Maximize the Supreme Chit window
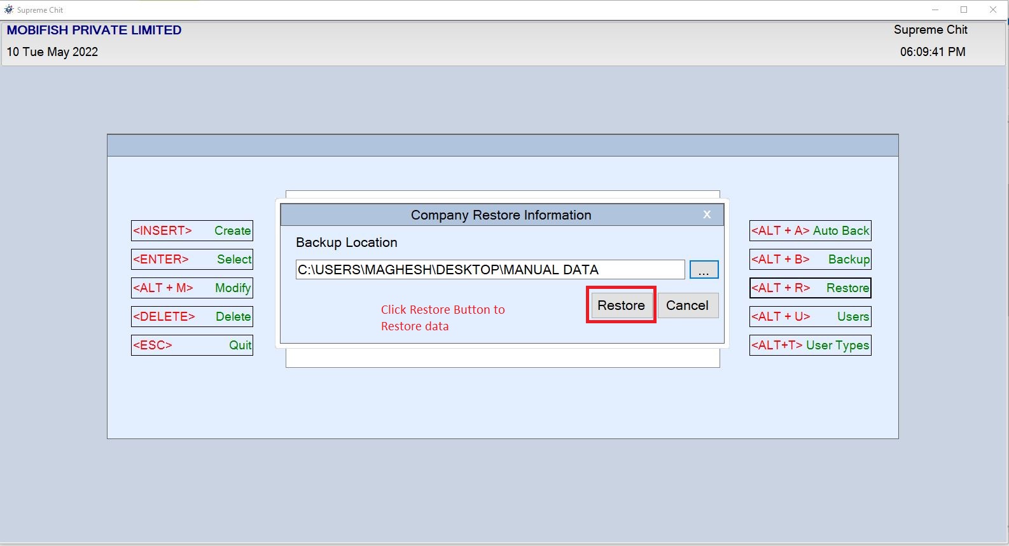The image size is (1009, 546). pos(964,10)
